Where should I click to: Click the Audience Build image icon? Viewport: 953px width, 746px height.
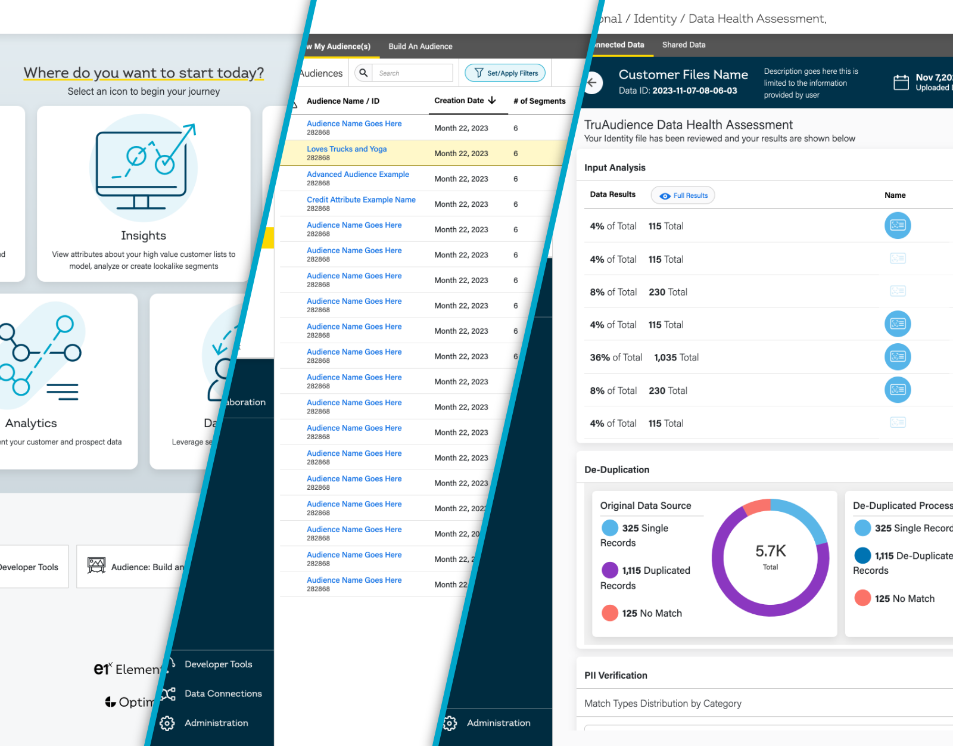point(96,566)
